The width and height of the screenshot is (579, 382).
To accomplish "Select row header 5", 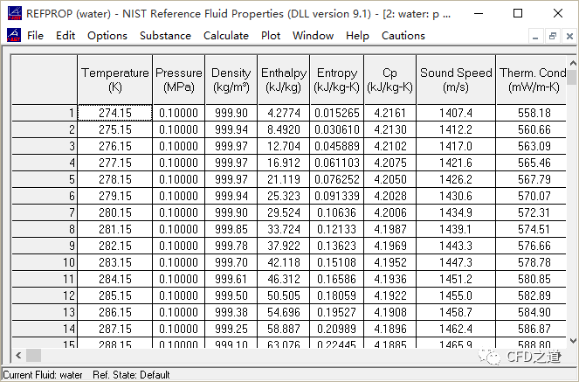I will coord(45,179).
